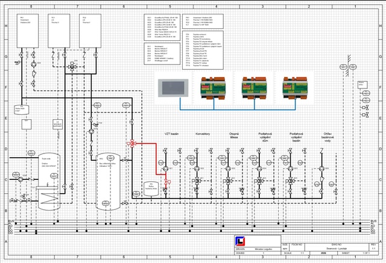Click the small labeled box below wall symbol
Viewport: 386px width, 263px height.
(x=362, y=85)
